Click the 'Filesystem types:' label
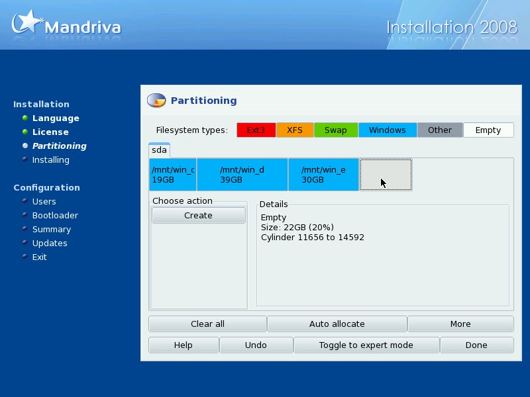The image size is (530, 397). tap(192, 130)
